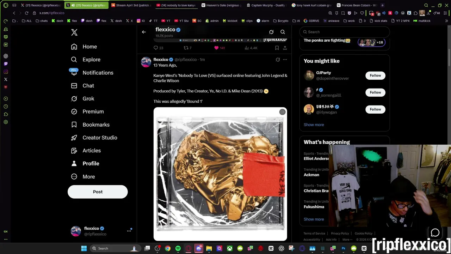Open Google Chrome from the taskbar
Viewport: 451px width, 254px height.
(168, 248)
